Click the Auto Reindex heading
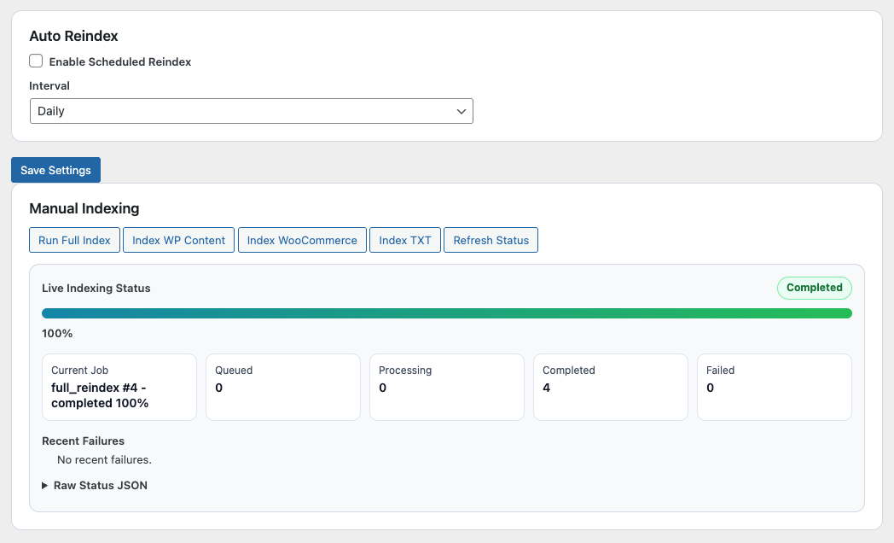This screenshot has width=894, height=543. (73, 36)
